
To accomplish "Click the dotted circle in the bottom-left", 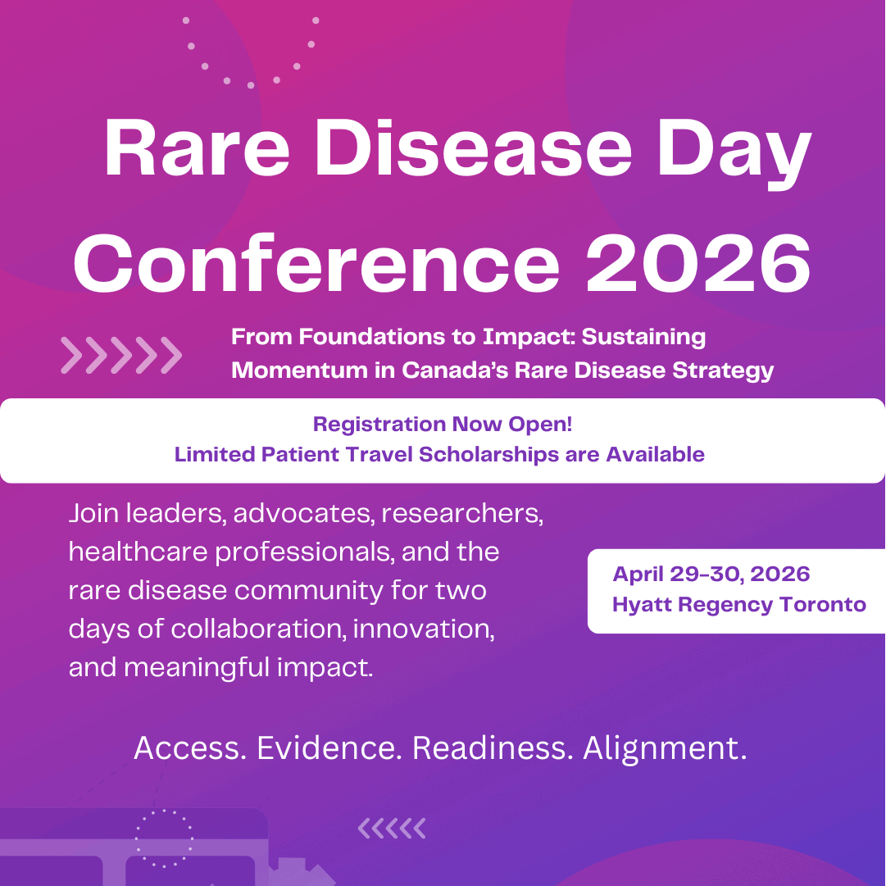I will coord(164,838).
